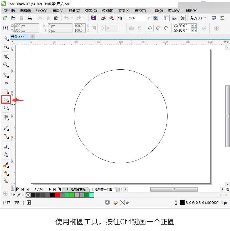The width and height of the screenshot is (230, 231).
Task: Enable the Pie shape mode
Action: coord(158,28)
